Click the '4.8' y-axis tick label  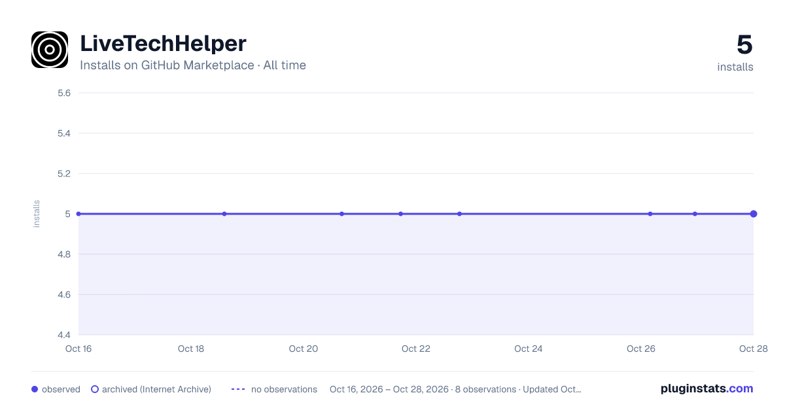point(64,254)
